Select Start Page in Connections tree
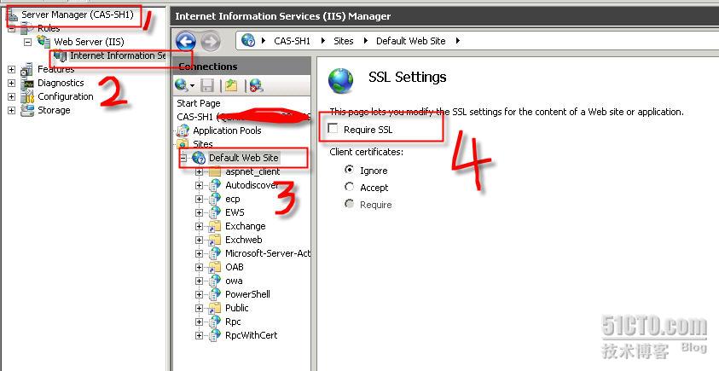719x371 pixels. point(199,103)
